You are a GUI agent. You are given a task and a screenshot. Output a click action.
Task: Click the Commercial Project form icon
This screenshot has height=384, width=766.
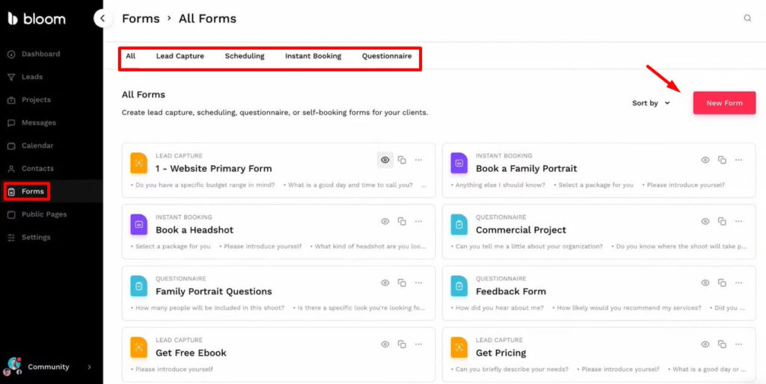coord(459,224)
